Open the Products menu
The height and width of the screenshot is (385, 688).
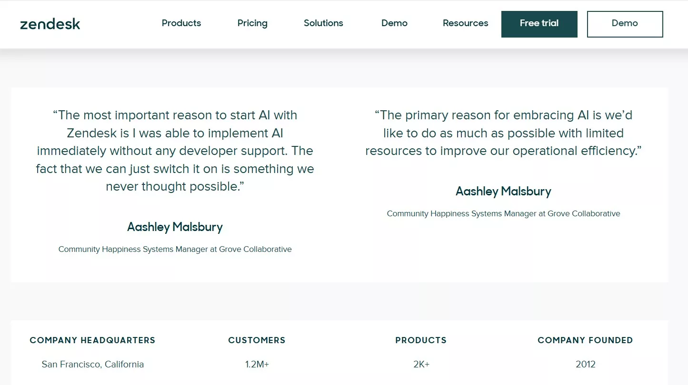181,23
